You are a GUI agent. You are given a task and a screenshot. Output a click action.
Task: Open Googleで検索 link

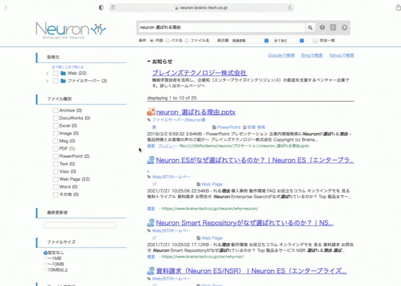(281, 55)
